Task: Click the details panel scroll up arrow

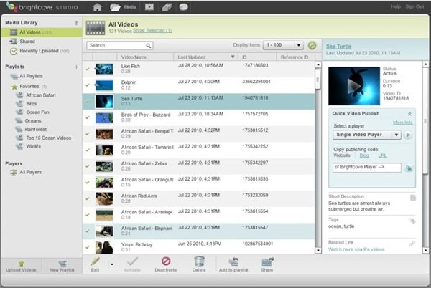Action: (425, 64)
